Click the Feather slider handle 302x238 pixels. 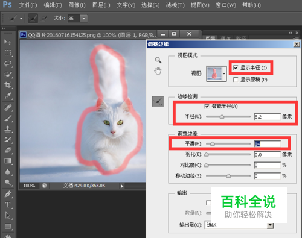click(x=207, y=154)
